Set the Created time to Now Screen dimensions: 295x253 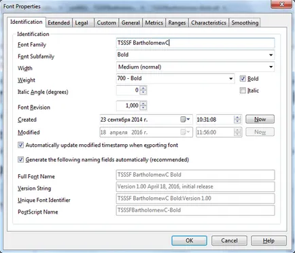[260, 119]
